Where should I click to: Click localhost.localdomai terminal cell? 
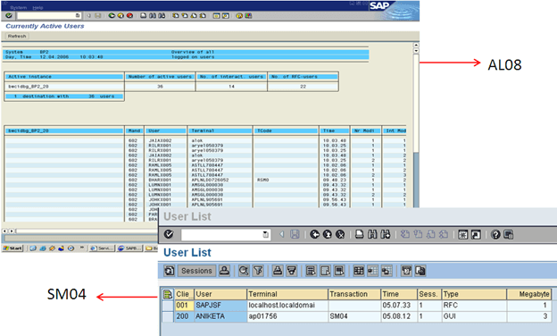(287, 306)
